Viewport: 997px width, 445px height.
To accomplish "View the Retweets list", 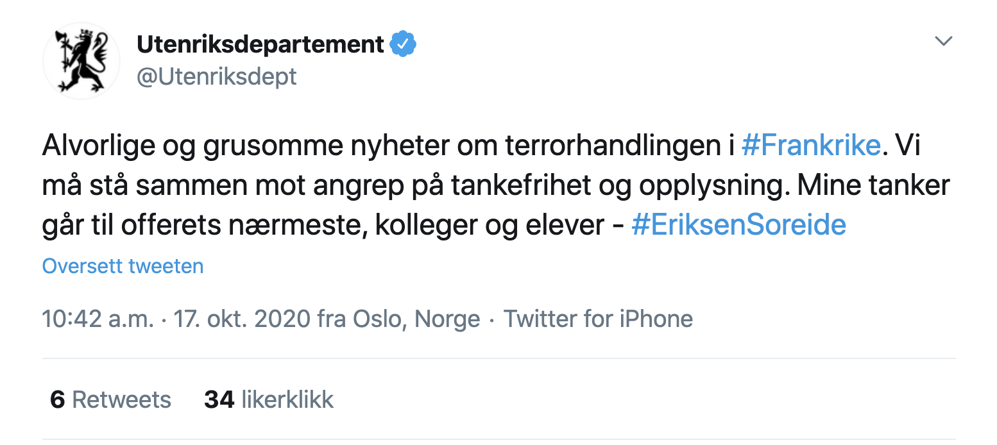I will (x=121, y=399).
